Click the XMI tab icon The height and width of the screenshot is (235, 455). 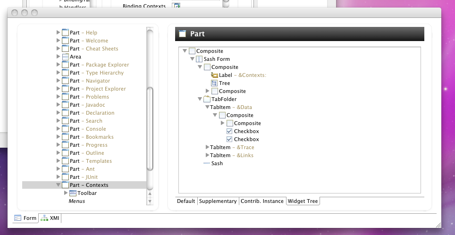coord(44,218)
